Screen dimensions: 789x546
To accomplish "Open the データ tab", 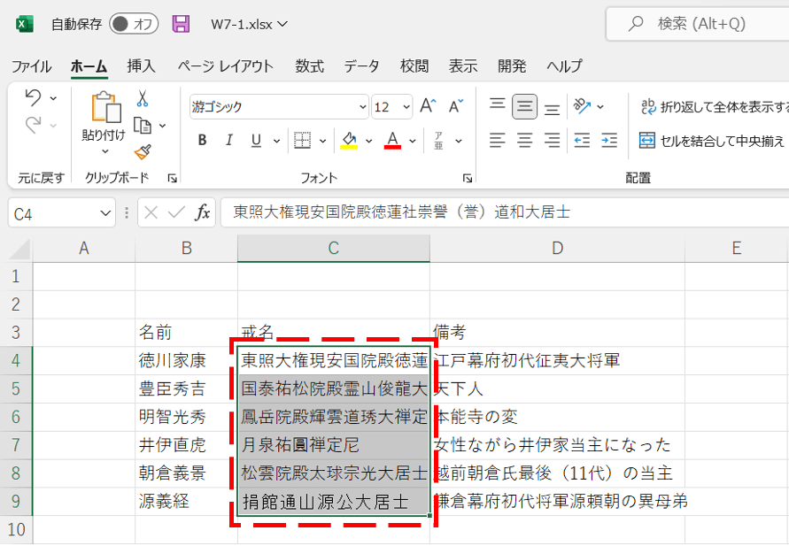I will (x=362, y=65).
